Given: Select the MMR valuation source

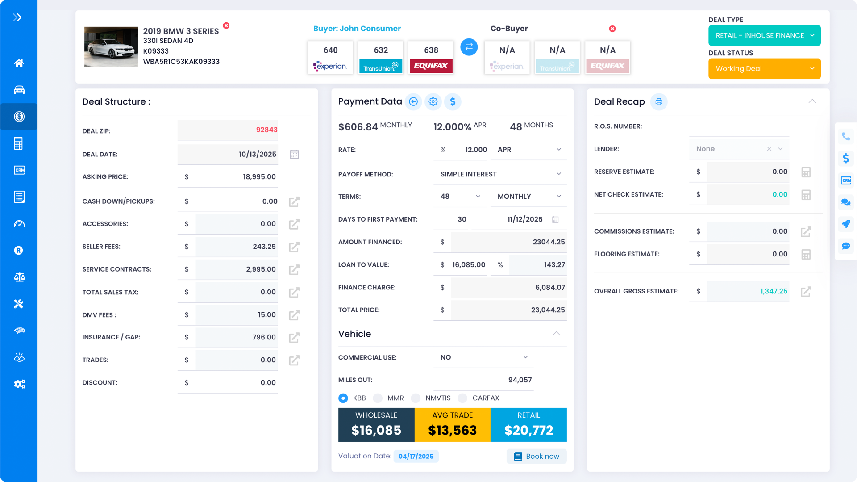Looking at the screenshot, I should 378,398.
